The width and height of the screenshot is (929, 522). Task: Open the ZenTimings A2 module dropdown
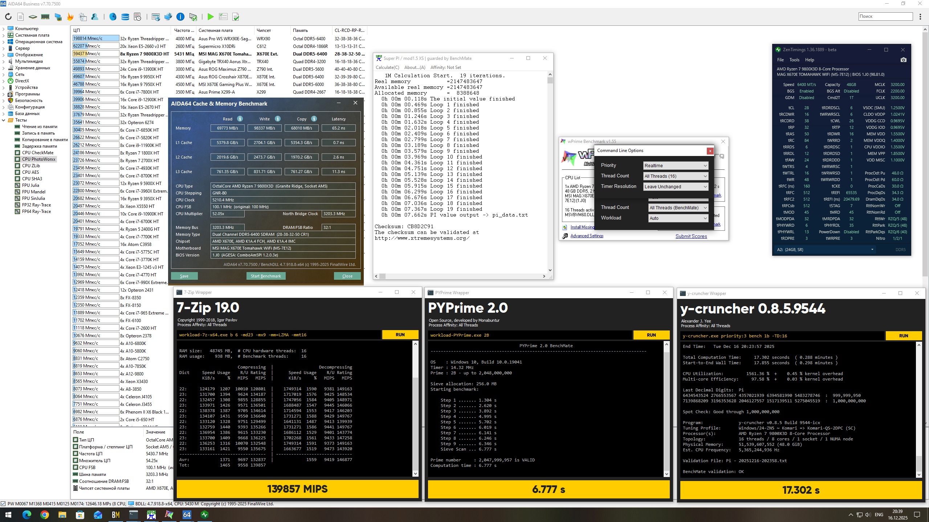pyautogui.click(x=825, y=250)
